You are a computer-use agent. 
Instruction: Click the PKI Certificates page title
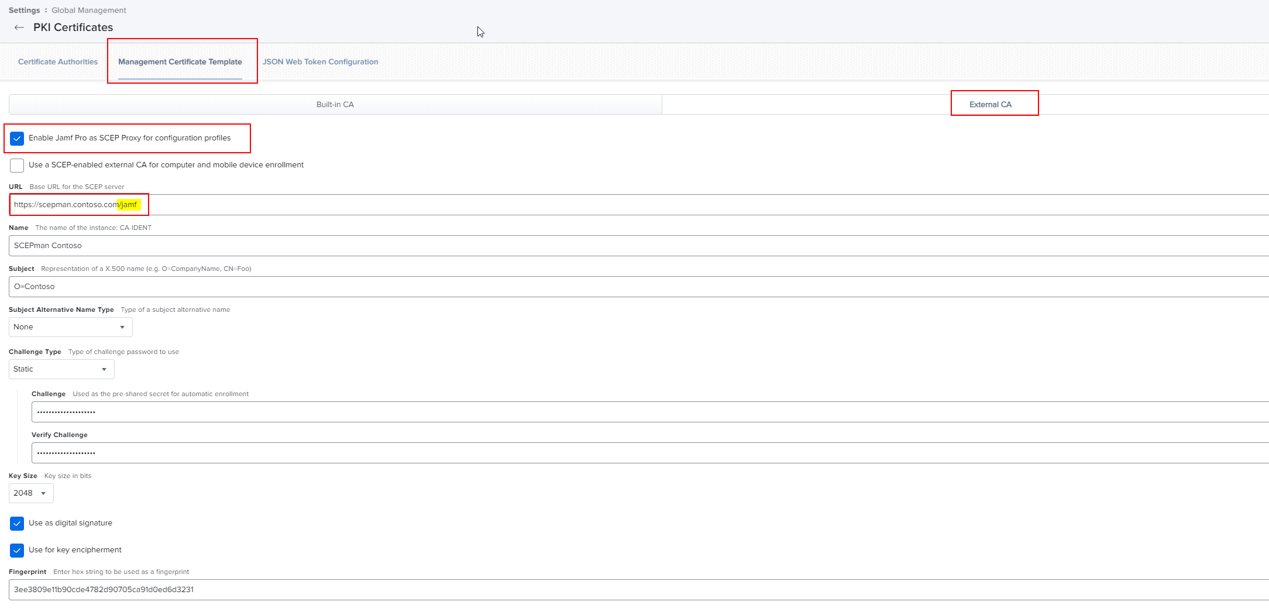point(73,27)
